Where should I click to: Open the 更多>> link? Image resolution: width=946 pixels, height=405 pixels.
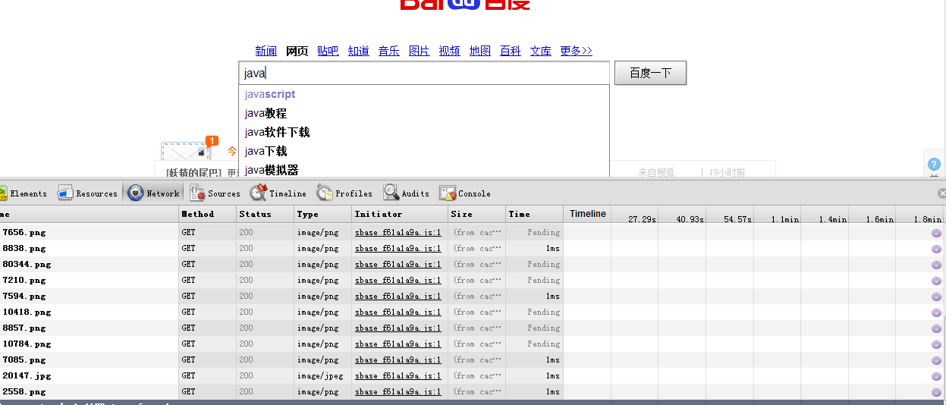[x=576, y=51]
